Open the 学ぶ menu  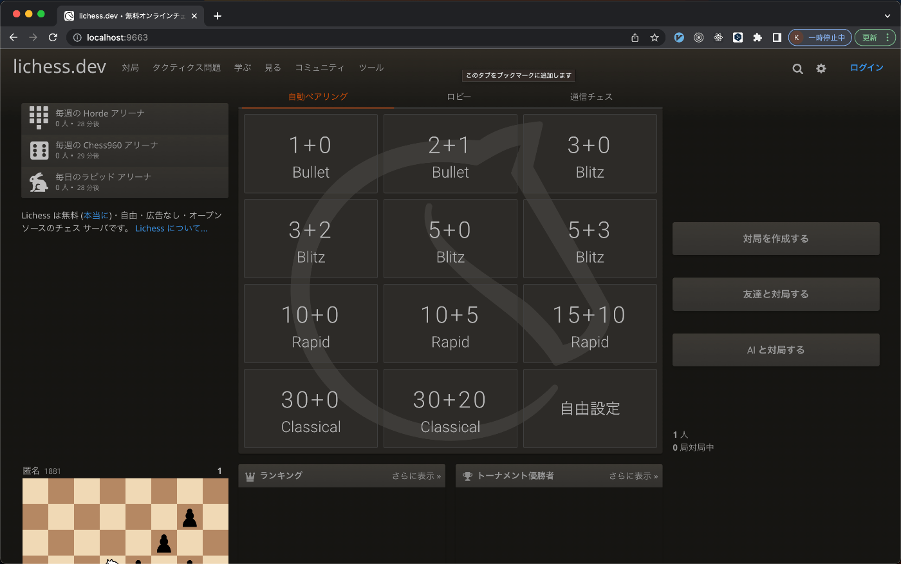(243, 68)
